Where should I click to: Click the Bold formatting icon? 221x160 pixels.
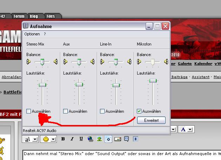click(x=63, y=139)
